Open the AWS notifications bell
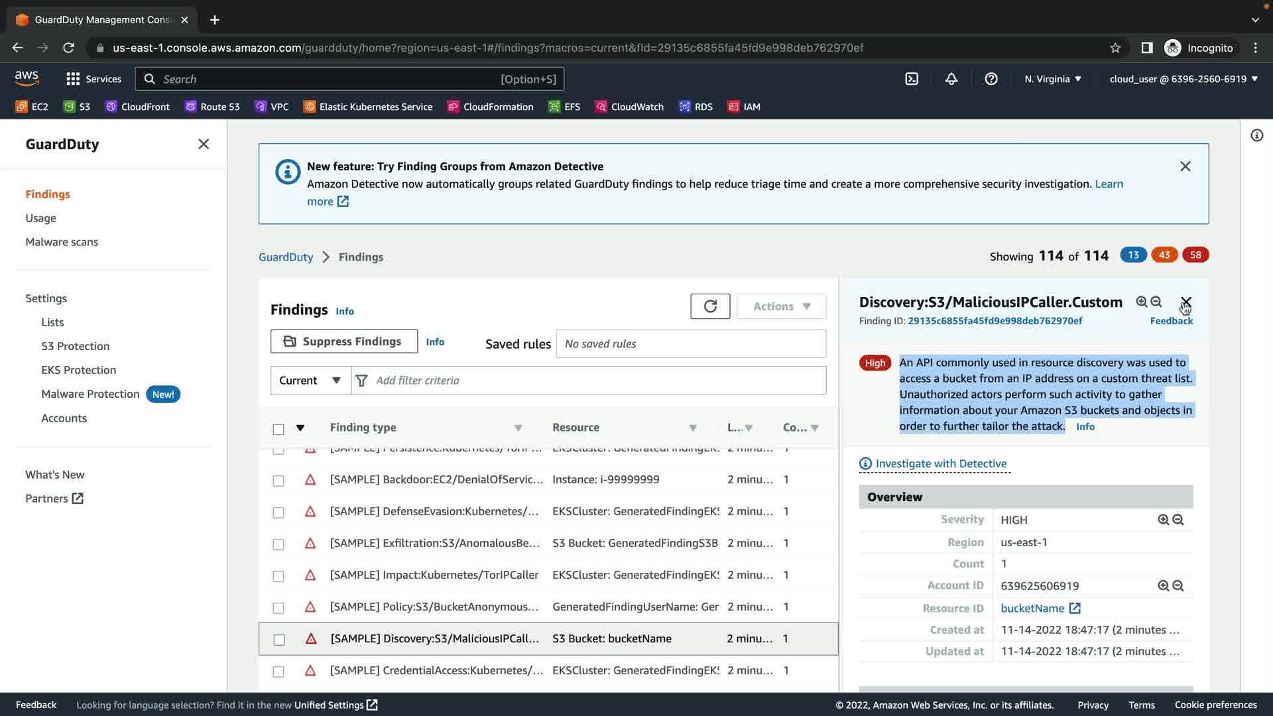Viewport: 1273px width, 716px height. [951, 79]
